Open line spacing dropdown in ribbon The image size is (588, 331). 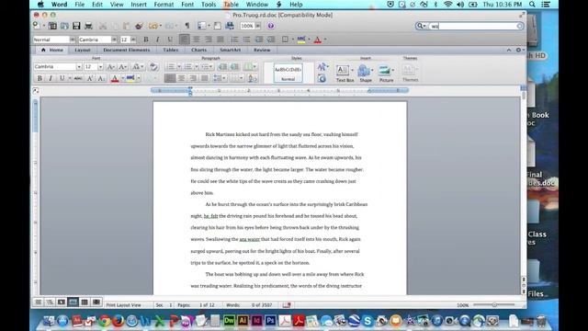click(220, 78)
